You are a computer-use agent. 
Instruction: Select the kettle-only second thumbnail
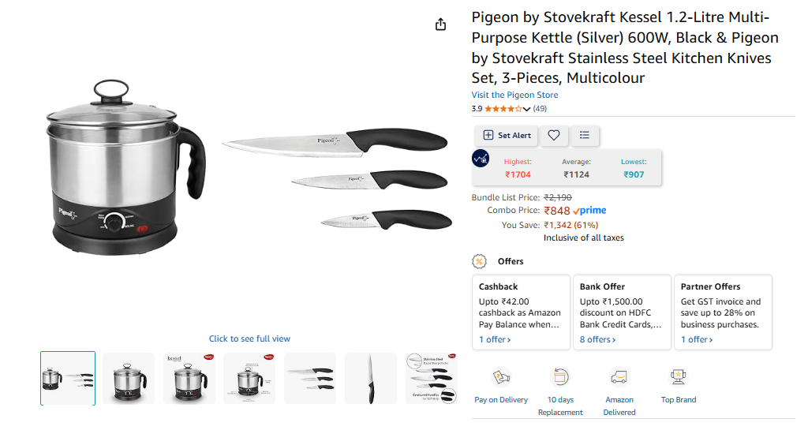point(129,378)
